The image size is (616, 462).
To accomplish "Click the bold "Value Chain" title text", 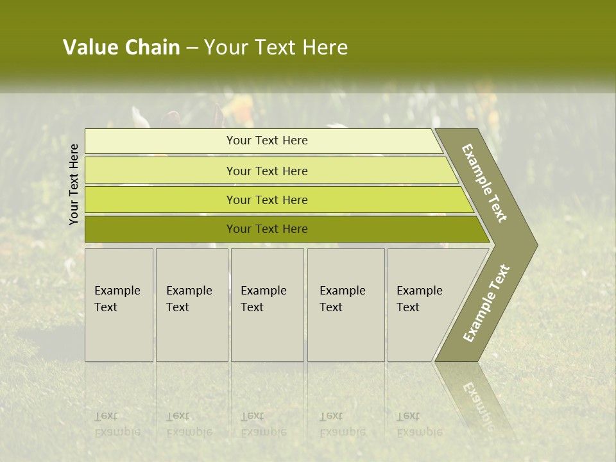I will point(121,47).
